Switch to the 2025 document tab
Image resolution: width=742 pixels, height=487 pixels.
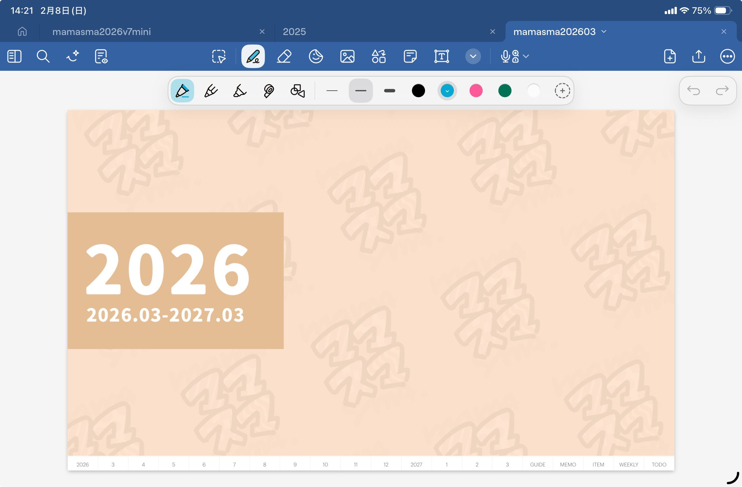[294, 31]
